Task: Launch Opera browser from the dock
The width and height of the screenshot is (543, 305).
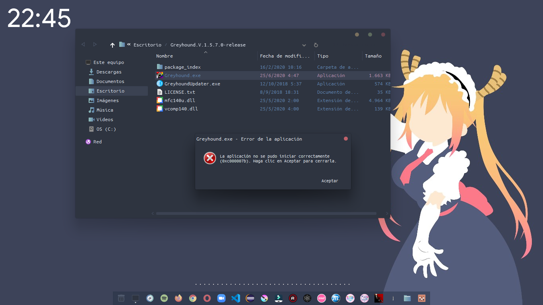Action: (207, 298)
